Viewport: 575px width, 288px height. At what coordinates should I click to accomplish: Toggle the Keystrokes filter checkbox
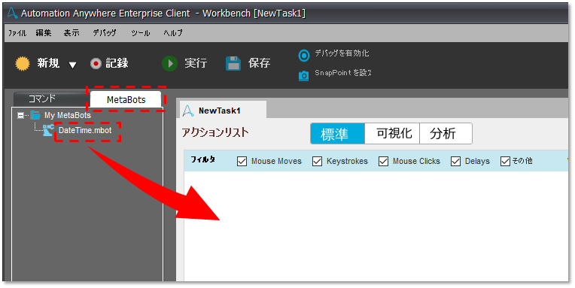[317, 161]
